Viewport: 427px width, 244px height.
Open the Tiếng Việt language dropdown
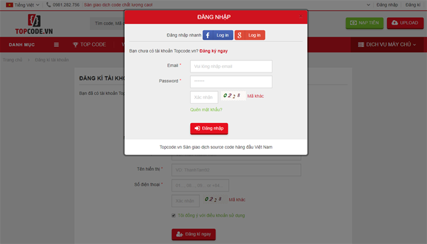(x=27, y=5)
